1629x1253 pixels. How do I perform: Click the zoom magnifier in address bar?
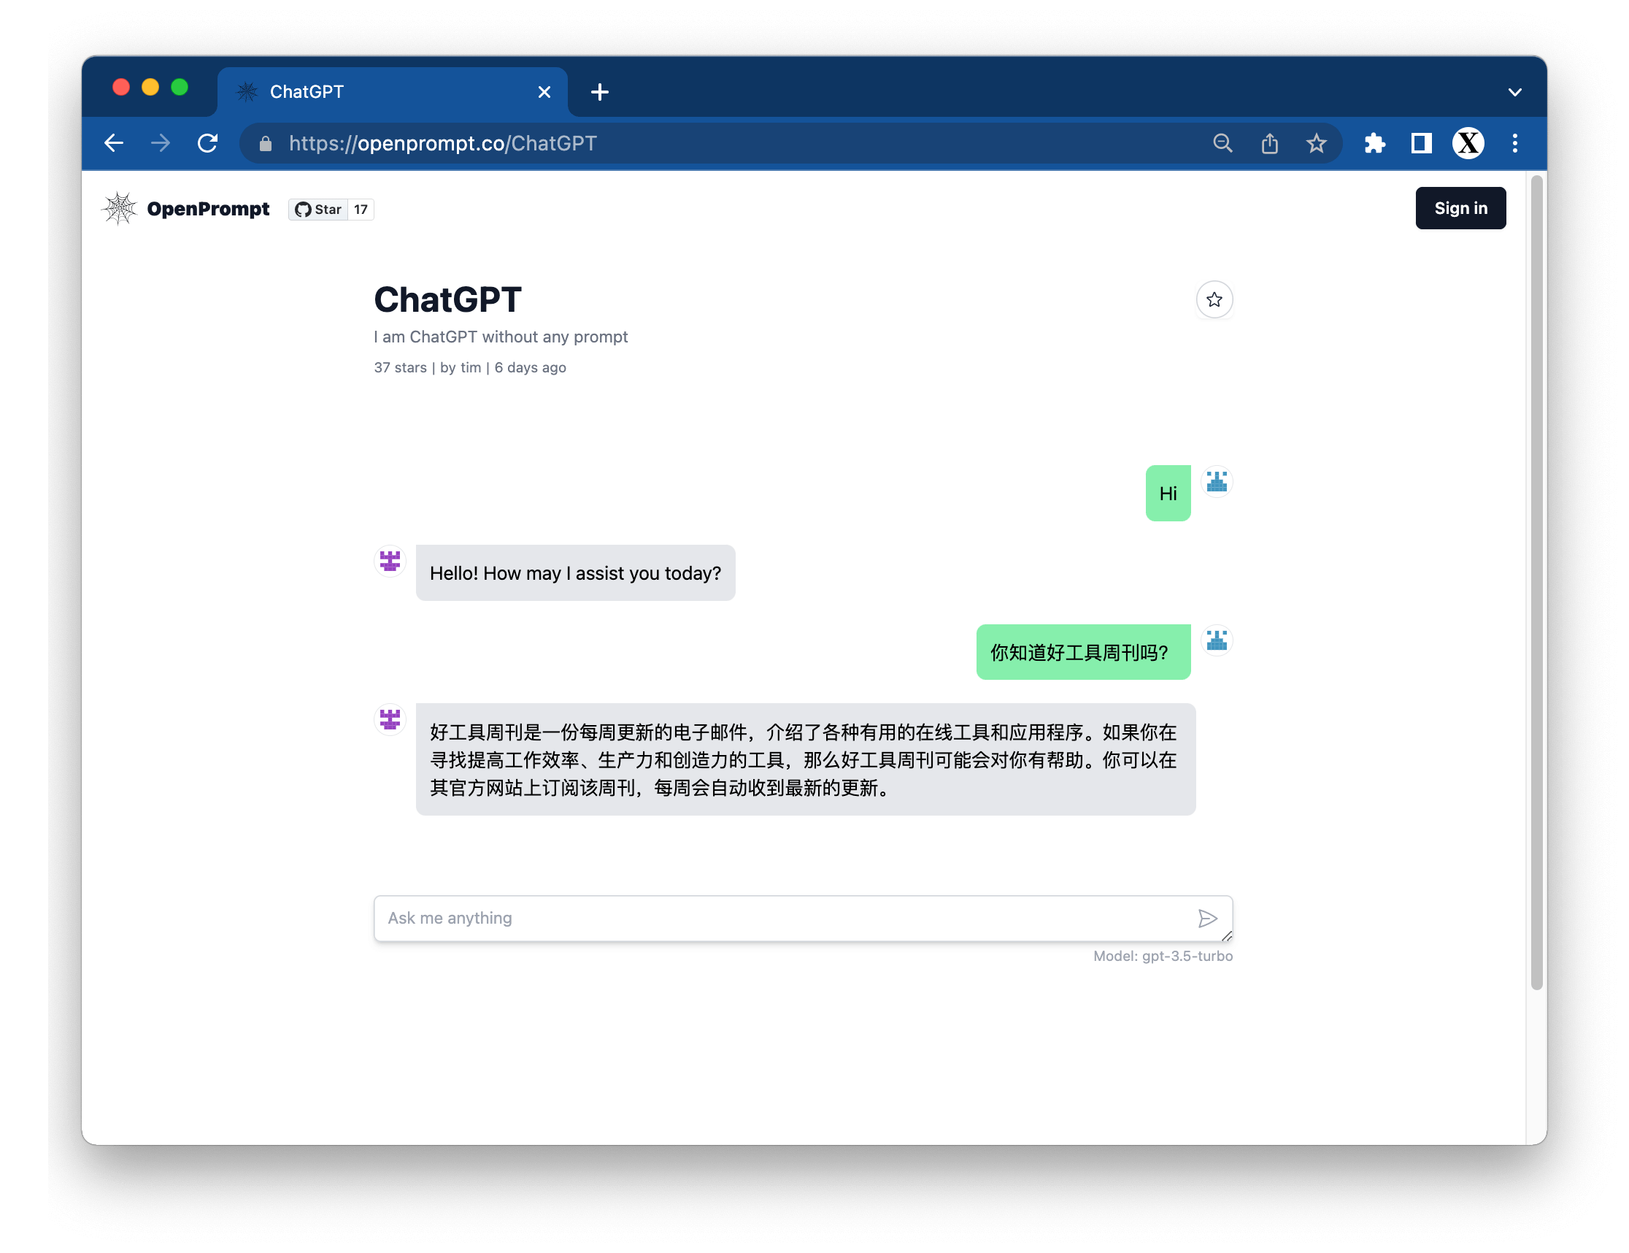tap(1222, 143)
